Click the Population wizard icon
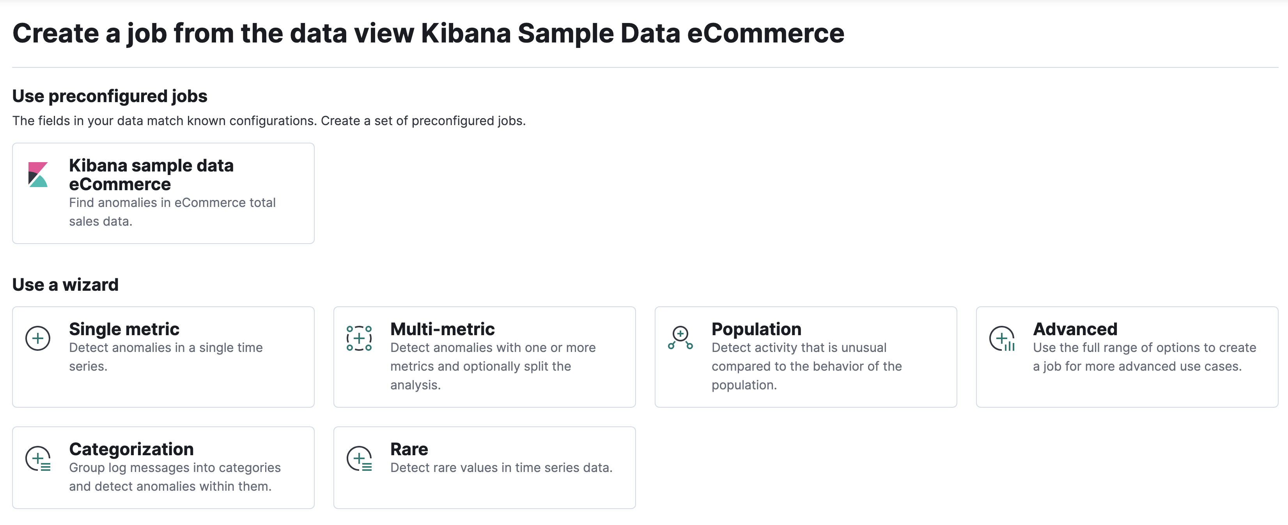Image resolution: width=1288 pixels, height=525 pixels. tap(680, 338)
